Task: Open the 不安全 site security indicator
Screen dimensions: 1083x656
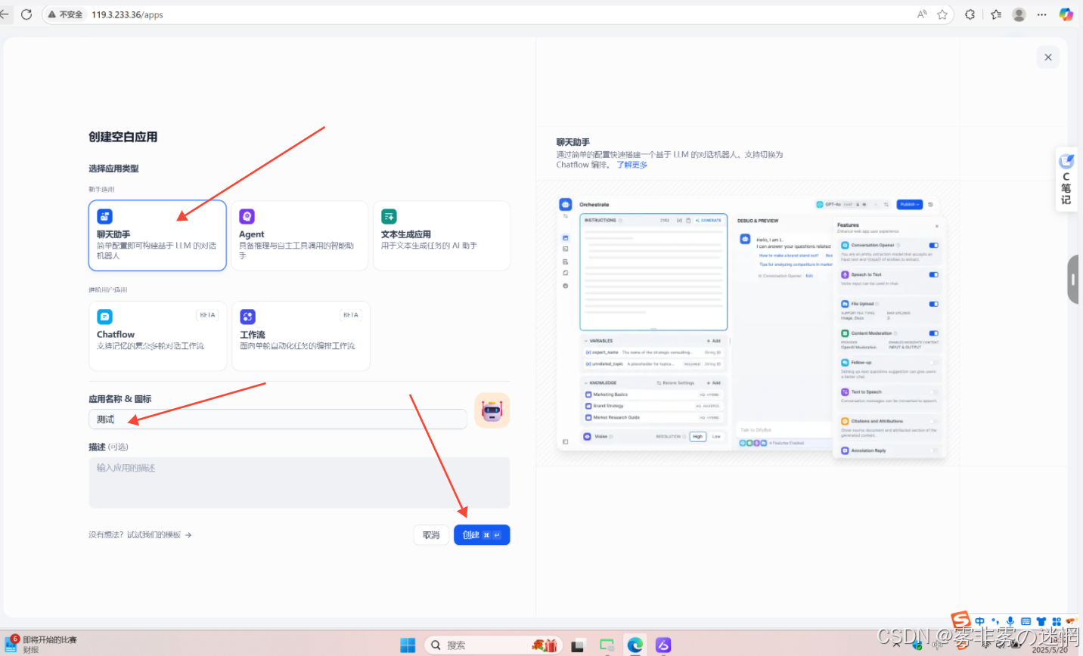Action: pyautogui.click(x=65, y=14)
